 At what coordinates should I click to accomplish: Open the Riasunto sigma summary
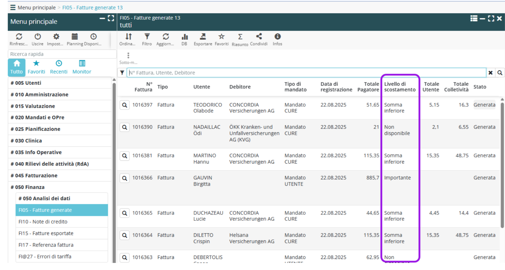pos(240,37)
